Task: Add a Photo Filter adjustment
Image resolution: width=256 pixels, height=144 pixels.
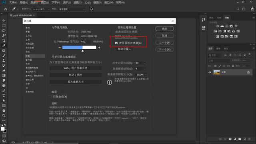Action: click(x=229, y=31)
